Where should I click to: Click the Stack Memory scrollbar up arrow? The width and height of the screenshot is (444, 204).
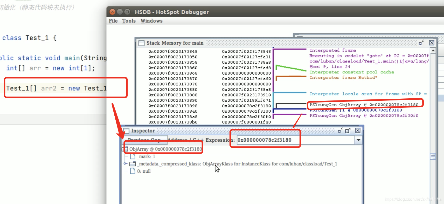[x=433, y=50]
